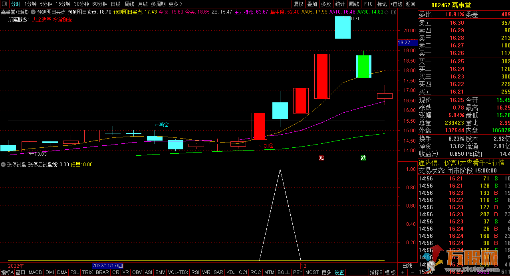510x276 pixels.
Task: Apply the VOL-TDX indicator
Action: pos(178,272)
